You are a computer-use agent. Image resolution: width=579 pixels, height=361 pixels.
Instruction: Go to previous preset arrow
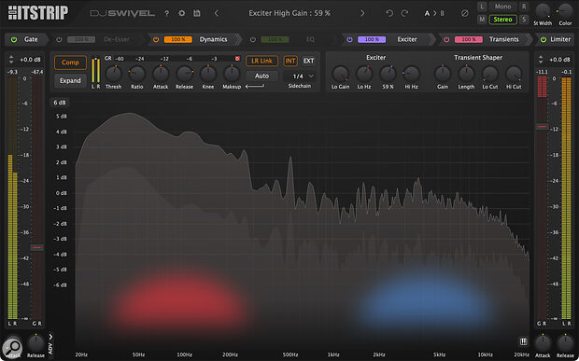pyautogui.click(x=217, y=13)
